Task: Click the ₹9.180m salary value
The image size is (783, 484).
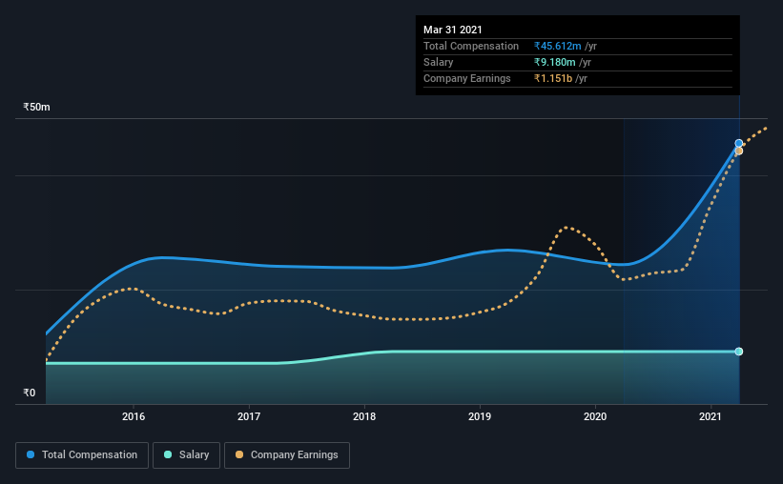Action: click(x=554, y=62)
